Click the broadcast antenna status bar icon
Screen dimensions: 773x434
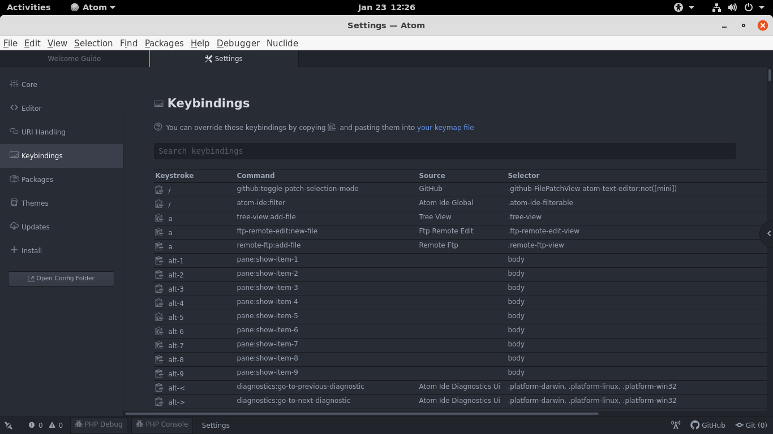pos(676,425)
